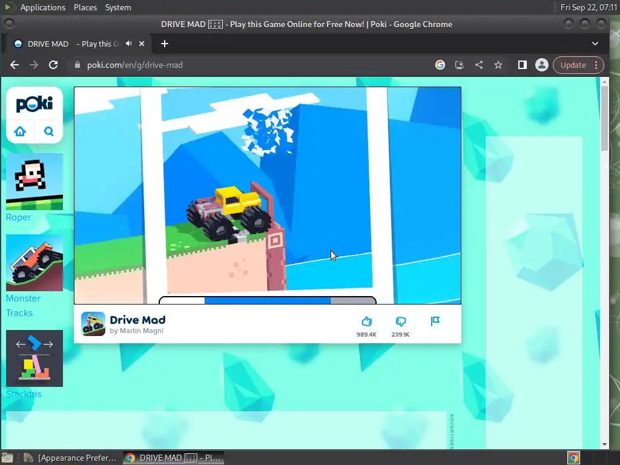Bookmark this tab with the star
The height and width of the screenshot is (465, 620).
pos(498,65)
